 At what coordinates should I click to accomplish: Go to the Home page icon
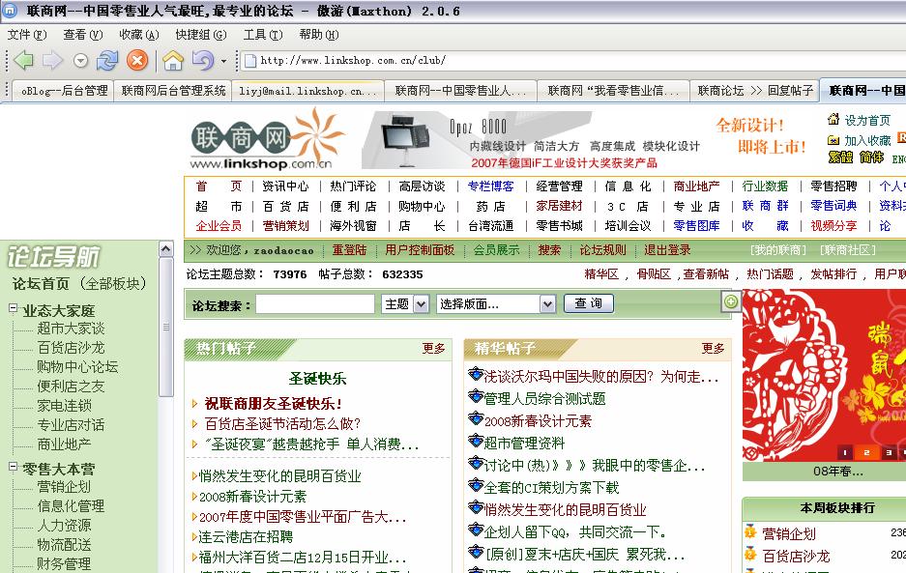click(x=173, y=60)
